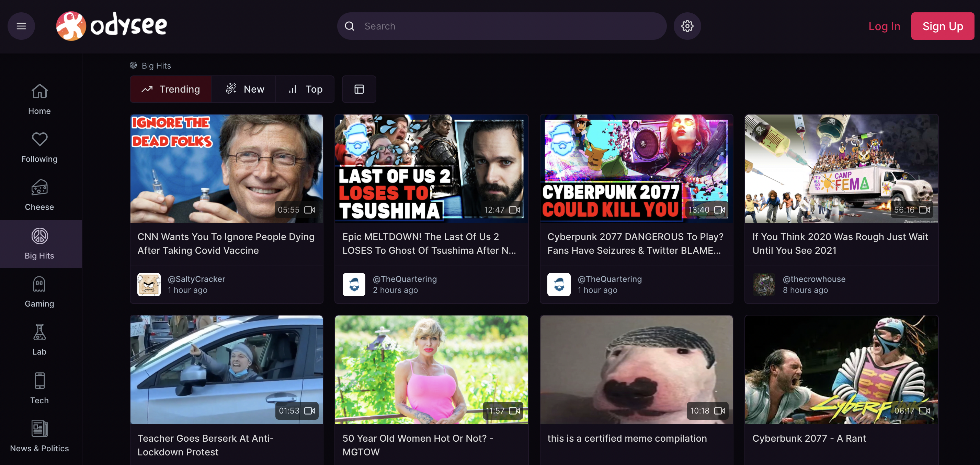Click the 06:17 duration badge
The width and height of the screenshot is (980, 465).
click(912, 411)
